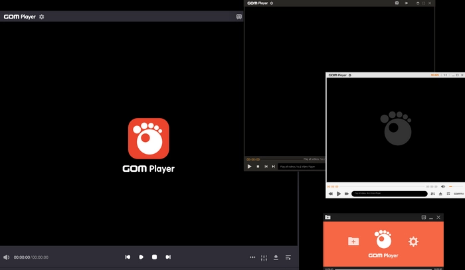This screenshot has height=270, width=465.
Task: Stop playback in large player window
Action: pos(155,257)
